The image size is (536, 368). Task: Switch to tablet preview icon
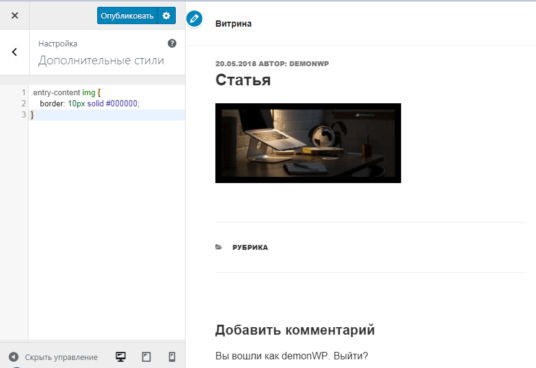[x=146, y=357]
